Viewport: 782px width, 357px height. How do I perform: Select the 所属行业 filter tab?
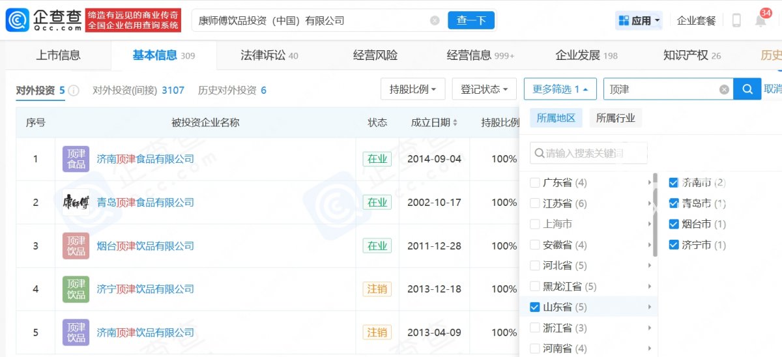coord(616,118)
